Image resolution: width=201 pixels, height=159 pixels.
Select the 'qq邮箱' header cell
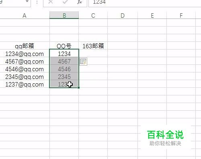25,46
